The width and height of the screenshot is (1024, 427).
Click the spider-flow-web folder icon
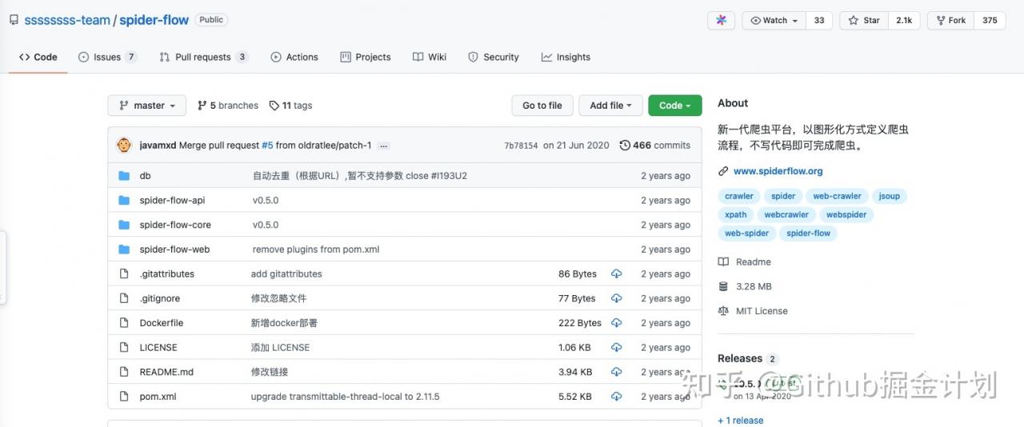click(124, 249)
